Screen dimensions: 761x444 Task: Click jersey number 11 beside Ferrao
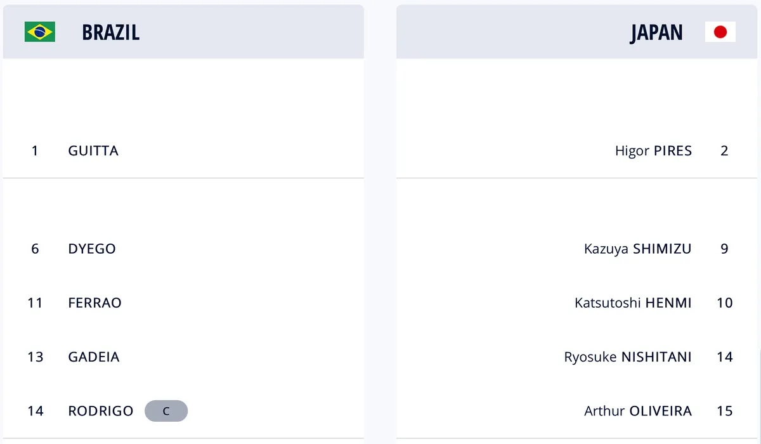click(x=35, y=303)
